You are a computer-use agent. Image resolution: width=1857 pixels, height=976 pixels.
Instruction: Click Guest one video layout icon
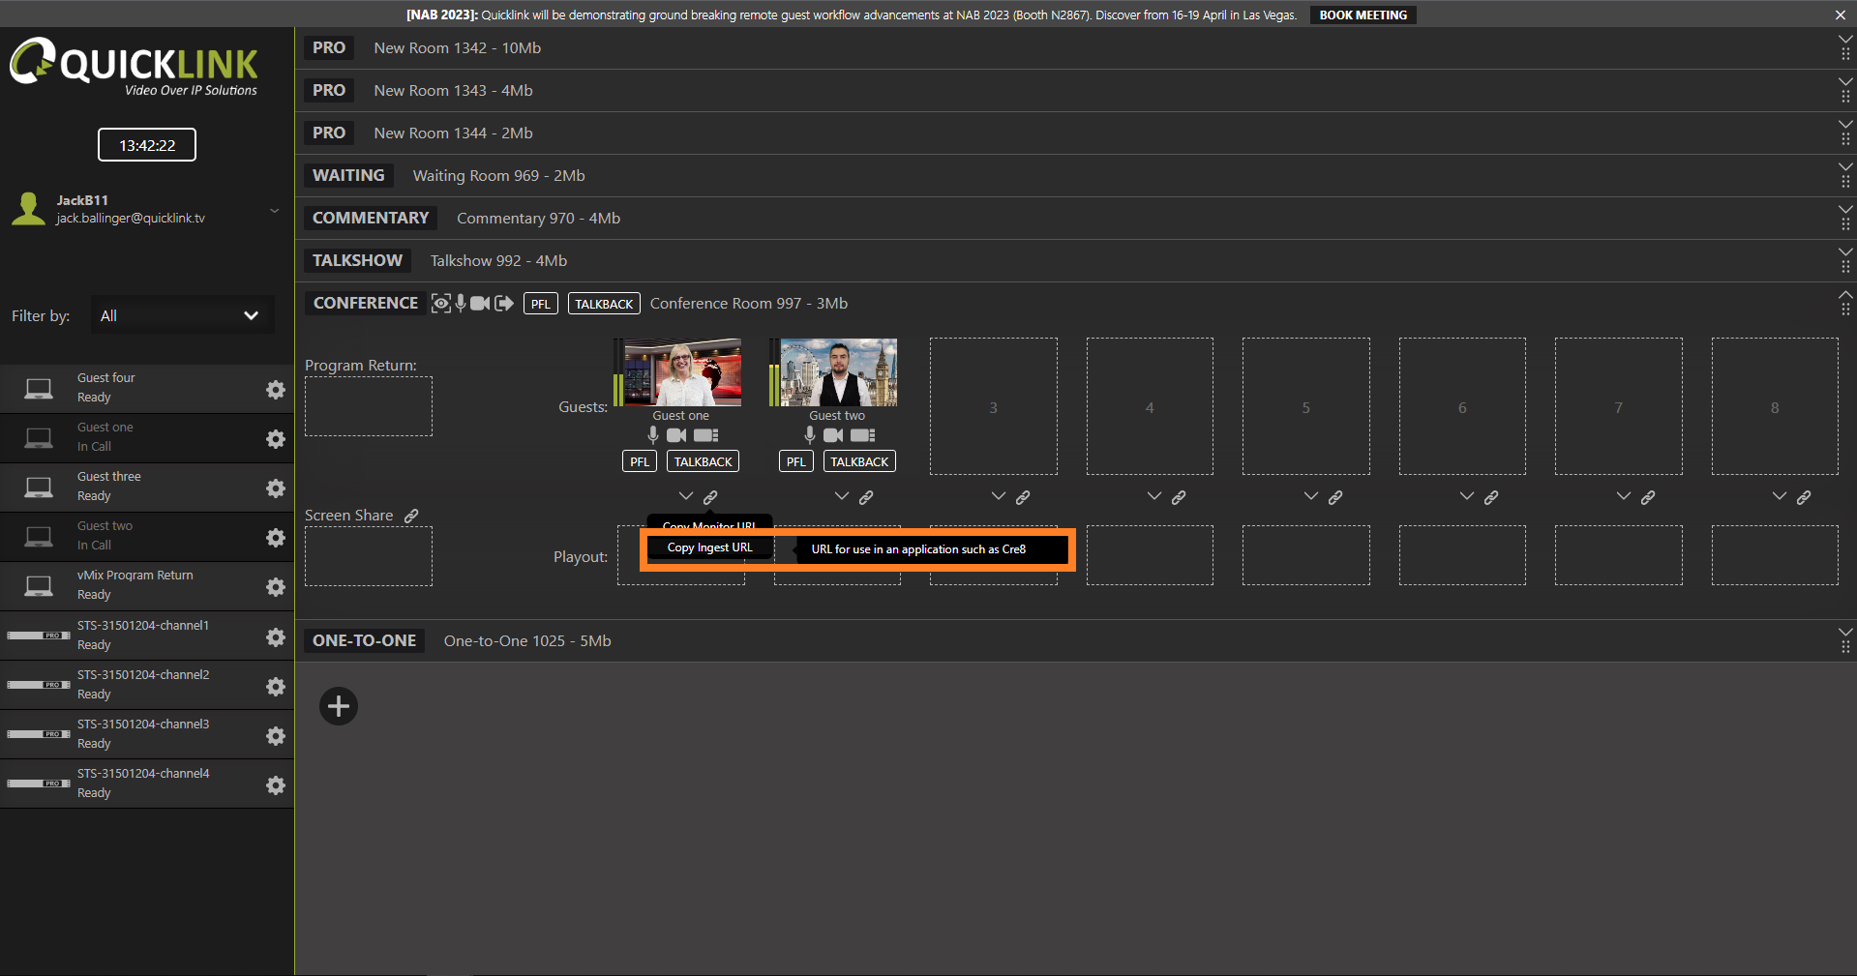[706, 435]
